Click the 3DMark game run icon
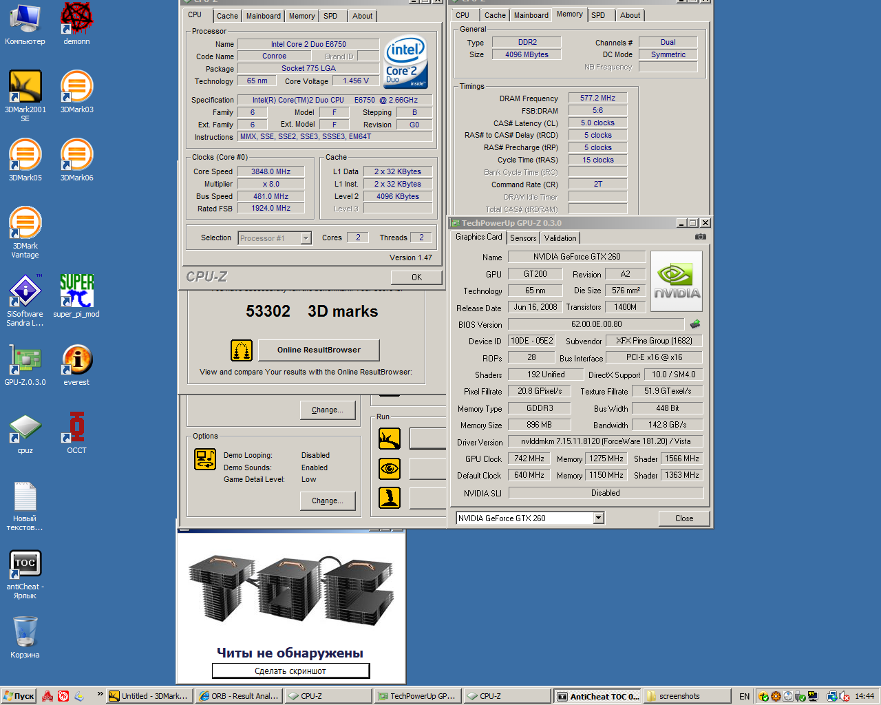 [390, 498]
